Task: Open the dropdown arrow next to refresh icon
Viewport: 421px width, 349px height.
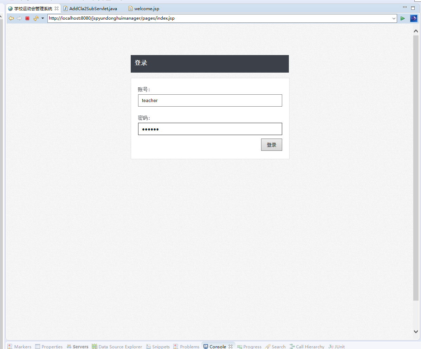Action: 43,18
